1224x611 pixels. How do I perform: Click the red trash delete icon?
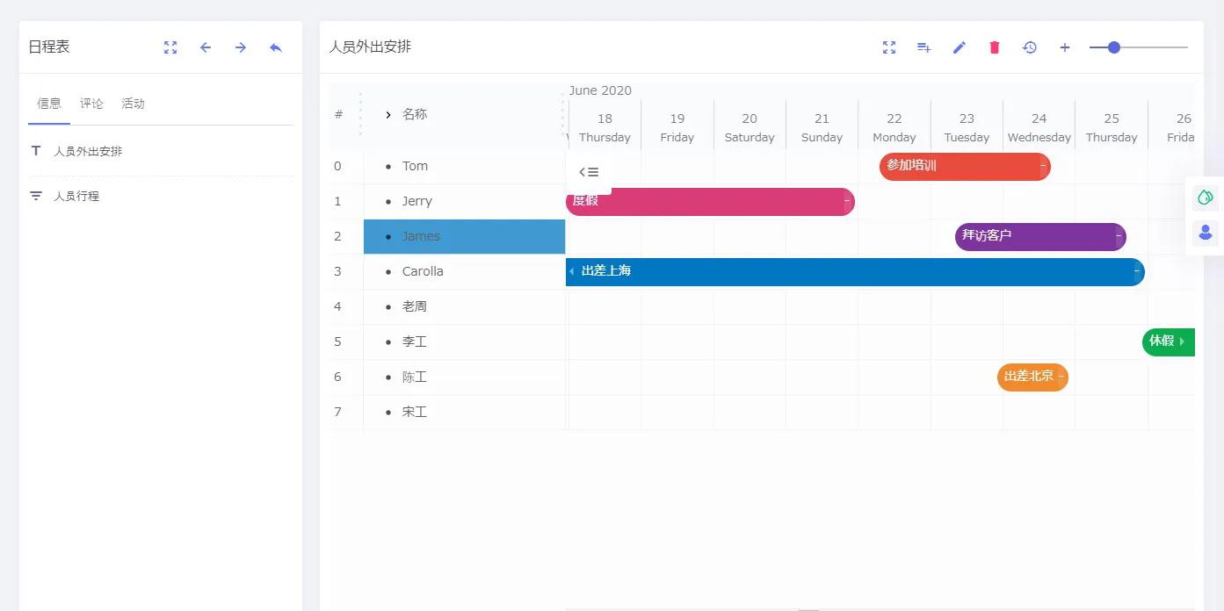995,47
